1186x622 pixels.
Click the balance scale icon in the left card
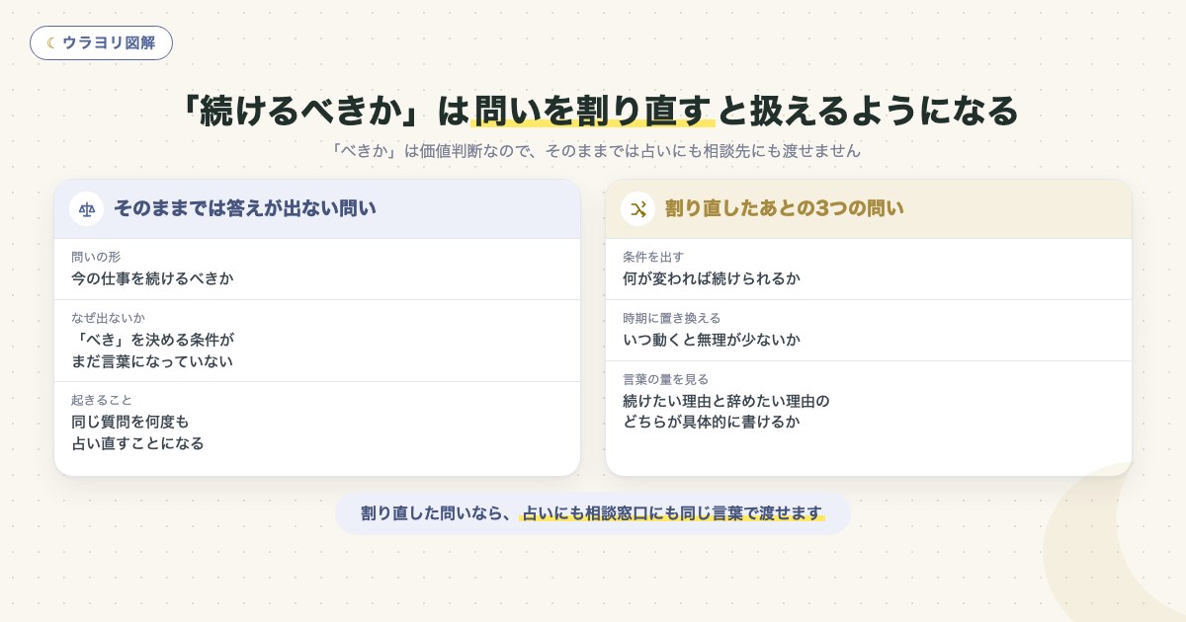[86, 208]
